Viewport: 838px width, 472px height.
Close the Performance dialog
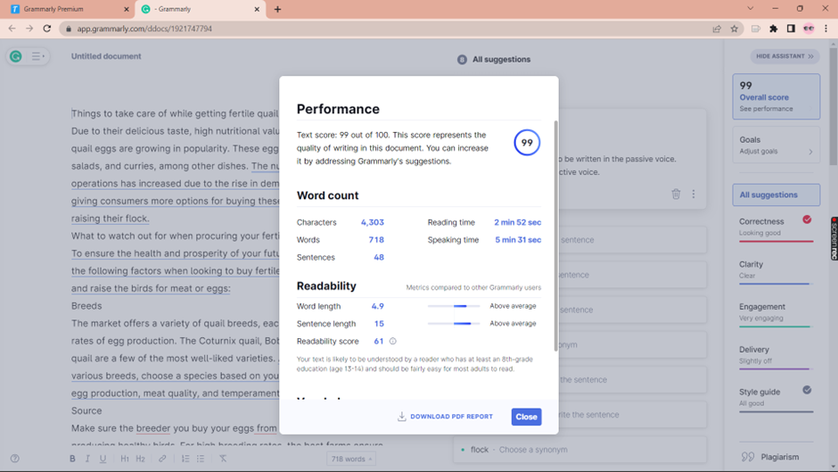coord(526,417)
